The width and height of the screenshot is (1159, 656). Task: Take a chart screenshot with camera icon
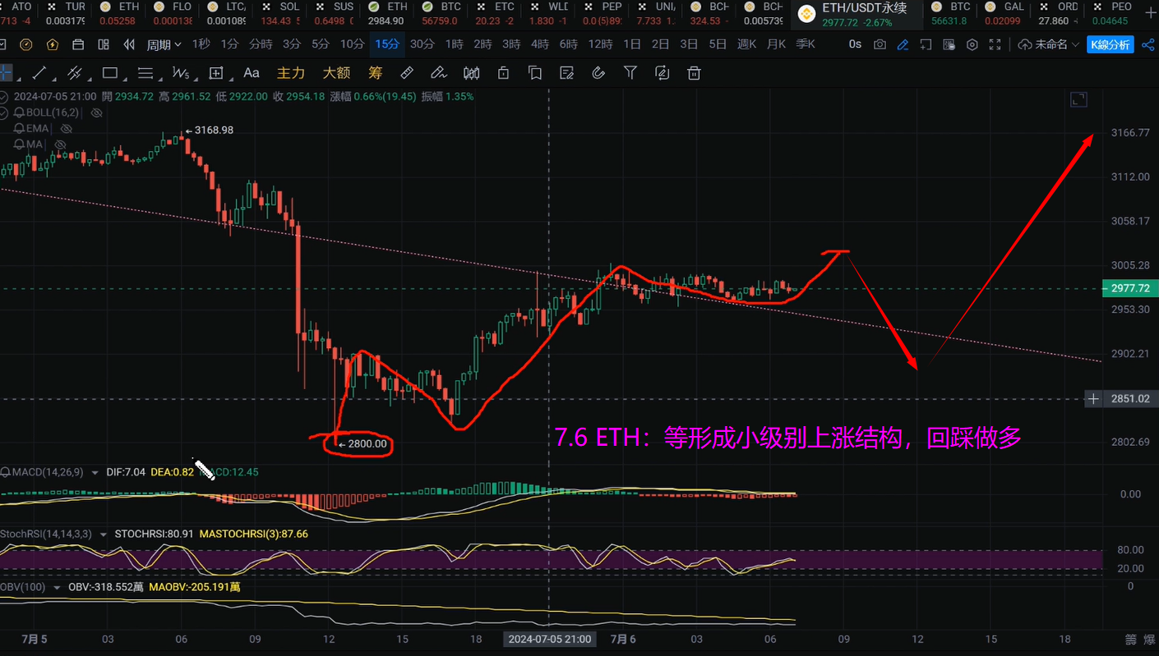click(880, 44)
